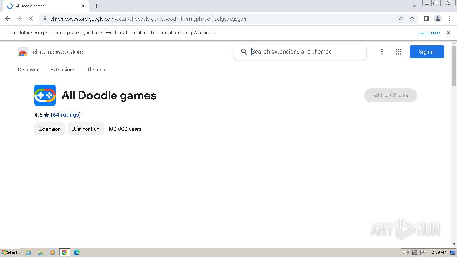Share this page icon in address bar
This screenshot has width=457, height=257.
coord(401,19)
